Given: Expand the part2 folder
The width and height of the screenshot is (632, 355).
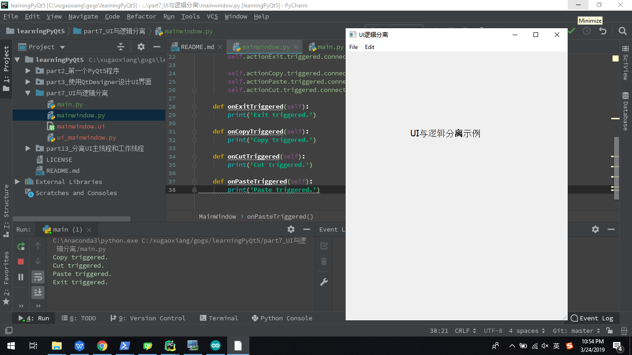Looking at the screenshot, I should pyautogui.click(x=28, y=71).
